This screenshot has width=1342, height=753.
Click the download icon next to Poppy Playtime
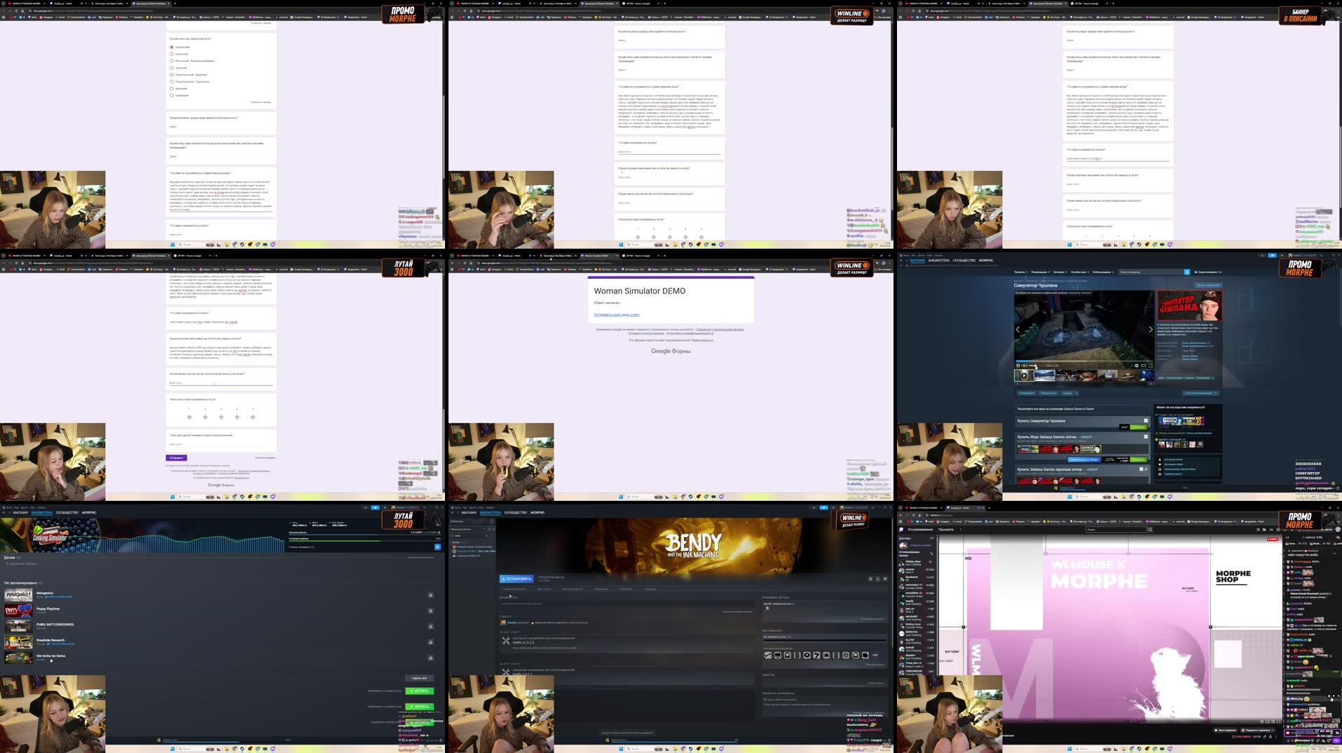point(430,610)
